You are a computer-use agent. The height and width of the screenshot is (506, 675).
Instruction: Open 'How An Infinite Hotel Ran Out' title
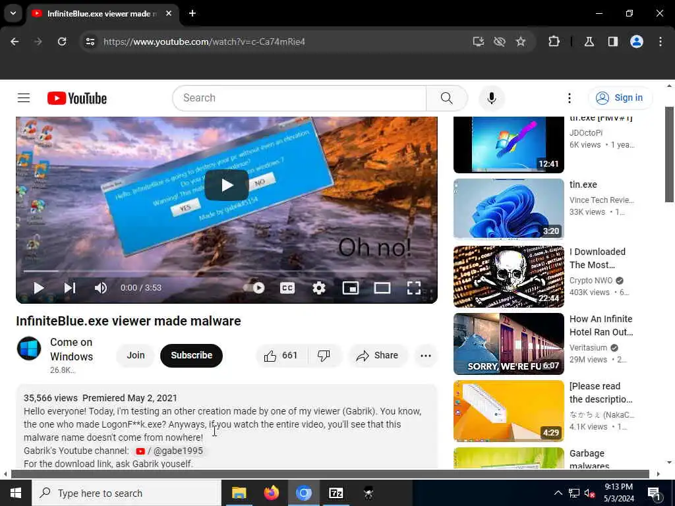point(601,325)
